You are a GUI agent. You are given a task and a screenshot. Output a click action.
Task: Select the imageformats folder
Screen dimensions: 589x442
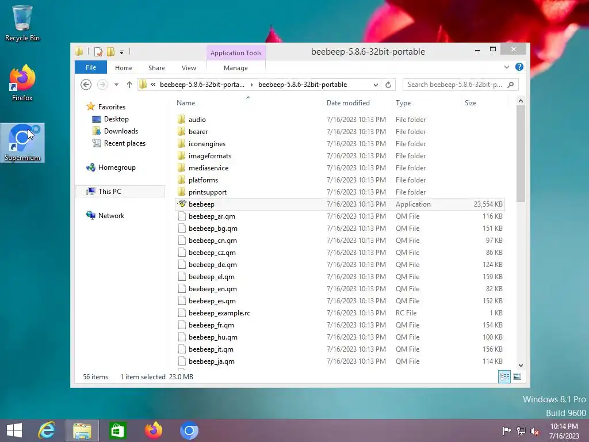point(209,155)
